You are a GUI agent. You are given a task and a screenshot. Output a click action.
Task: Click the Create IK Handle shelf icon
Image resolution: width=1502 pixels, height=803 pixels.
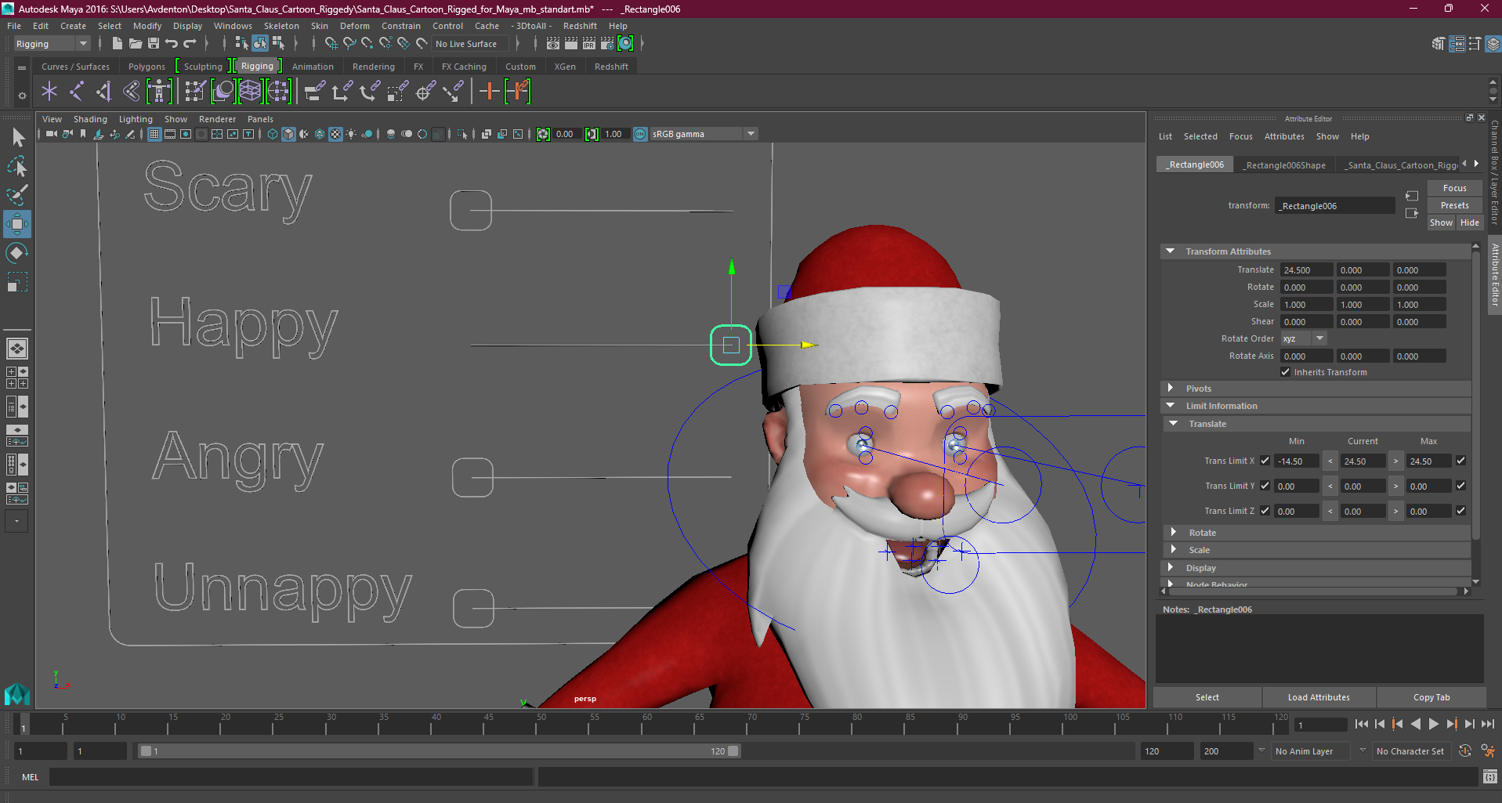tap(103, 92)
